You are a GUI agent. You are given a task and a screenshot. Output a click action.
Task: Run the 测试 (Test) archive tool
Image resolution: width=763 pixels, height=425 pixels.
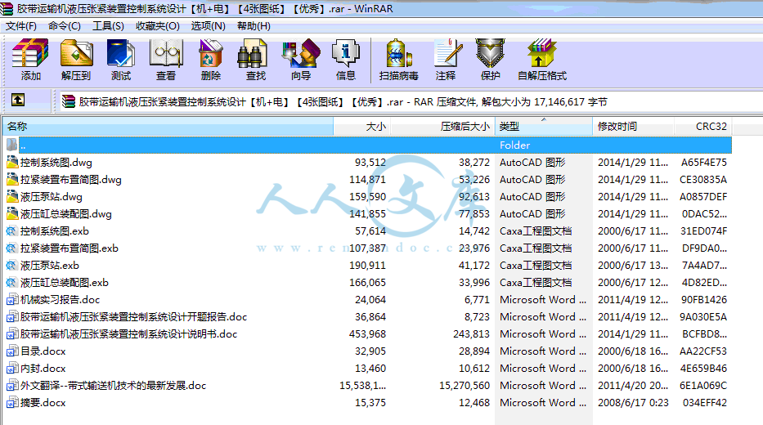coord(121,53)
